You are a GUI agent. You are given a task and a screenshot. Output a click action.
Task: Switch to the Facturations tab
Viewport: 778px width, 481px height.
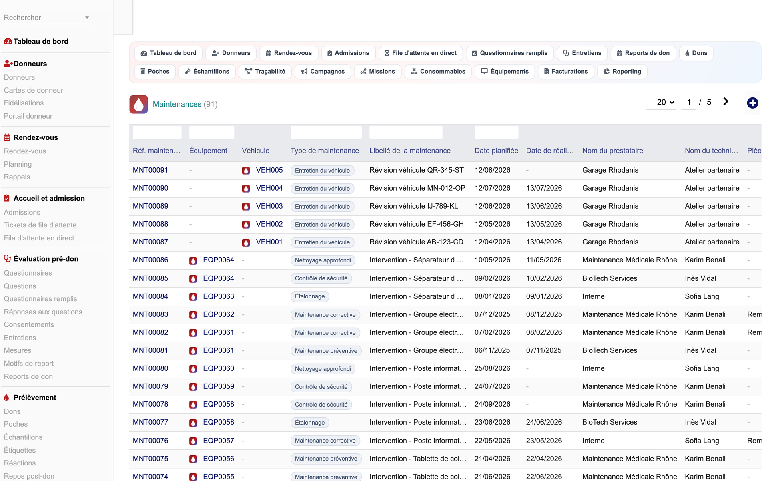[565, 72]
